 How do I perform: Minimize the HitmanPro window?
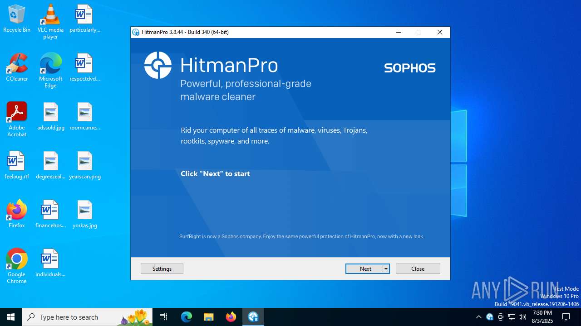399,32
